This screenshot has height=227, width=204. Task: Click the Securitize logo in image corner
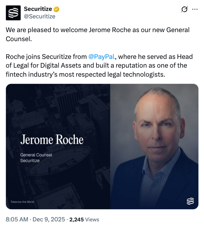click(190, 201)
